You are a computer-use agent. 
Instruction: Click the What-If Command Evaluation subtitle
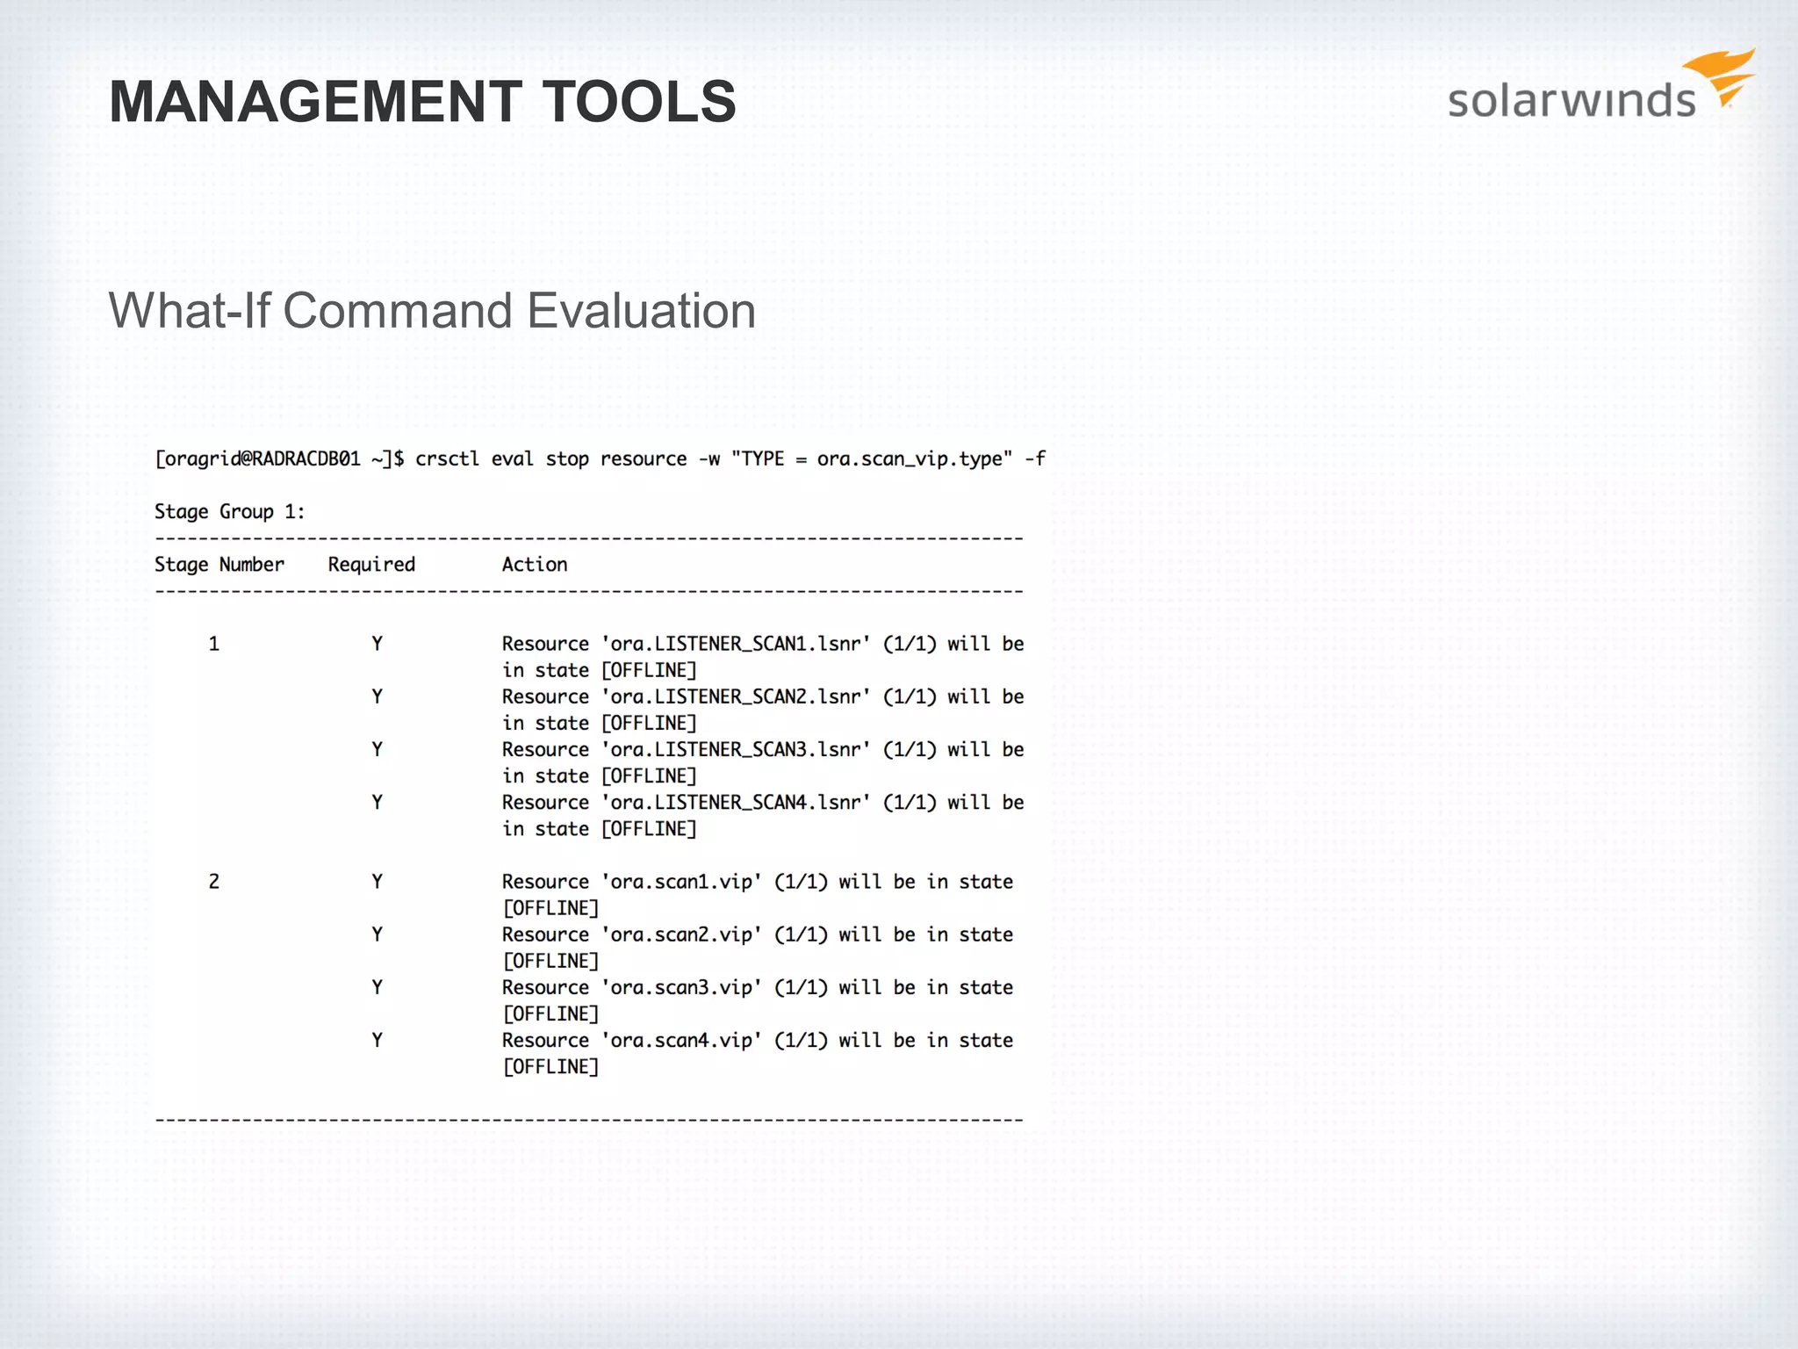(x=432, y=311)
